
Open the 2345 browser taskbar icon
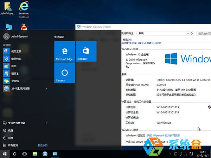45,154
